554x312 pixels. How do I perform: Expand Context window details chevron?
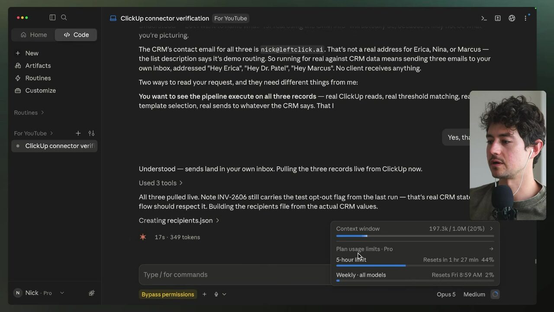[x=491, y=229]
